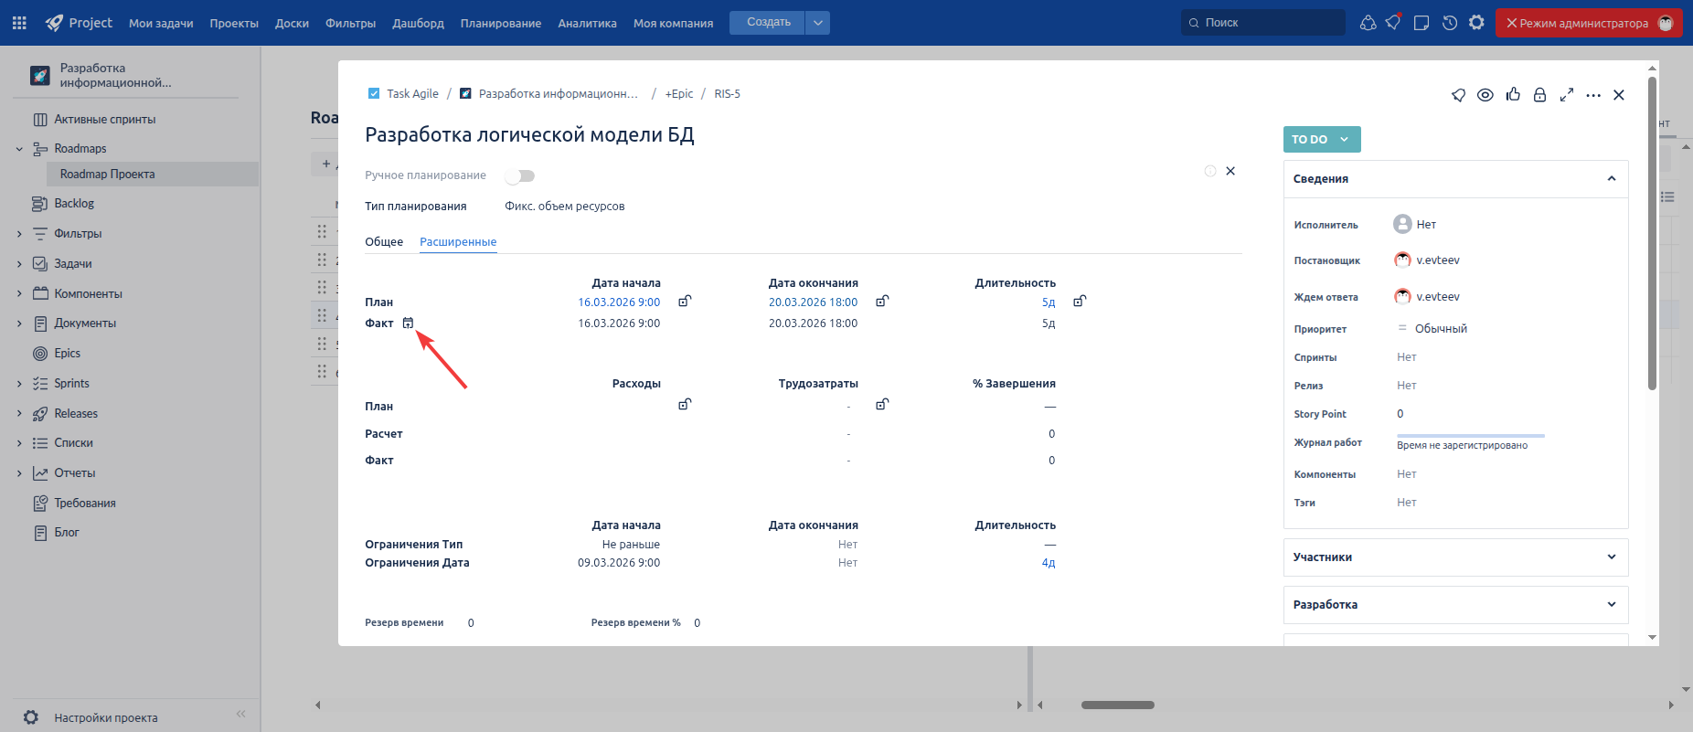Click the thumbs-up like icon in dialog header
Image resolution: width=1693 pixels, height=732 pixels.
click(1513, 94)
